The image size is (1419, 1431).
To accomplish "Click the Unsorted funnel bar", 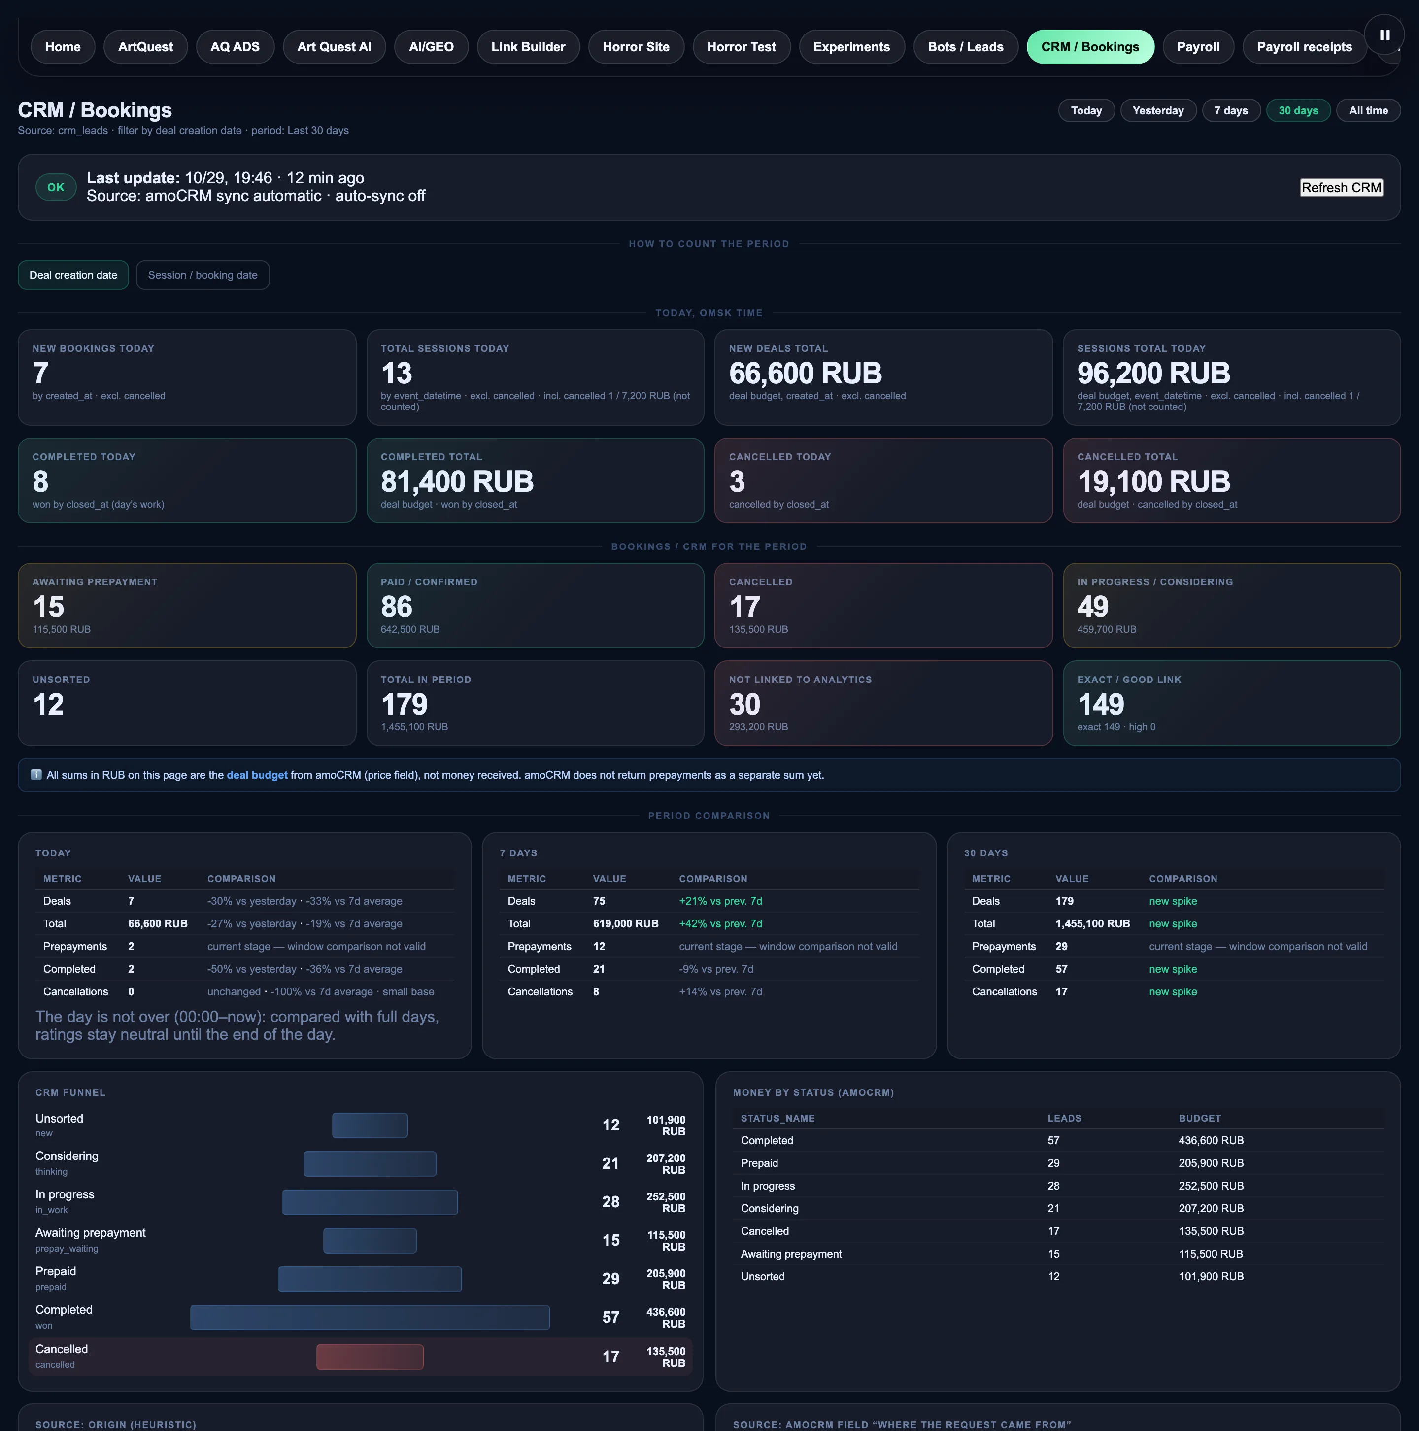I will tap(370, 1125).
